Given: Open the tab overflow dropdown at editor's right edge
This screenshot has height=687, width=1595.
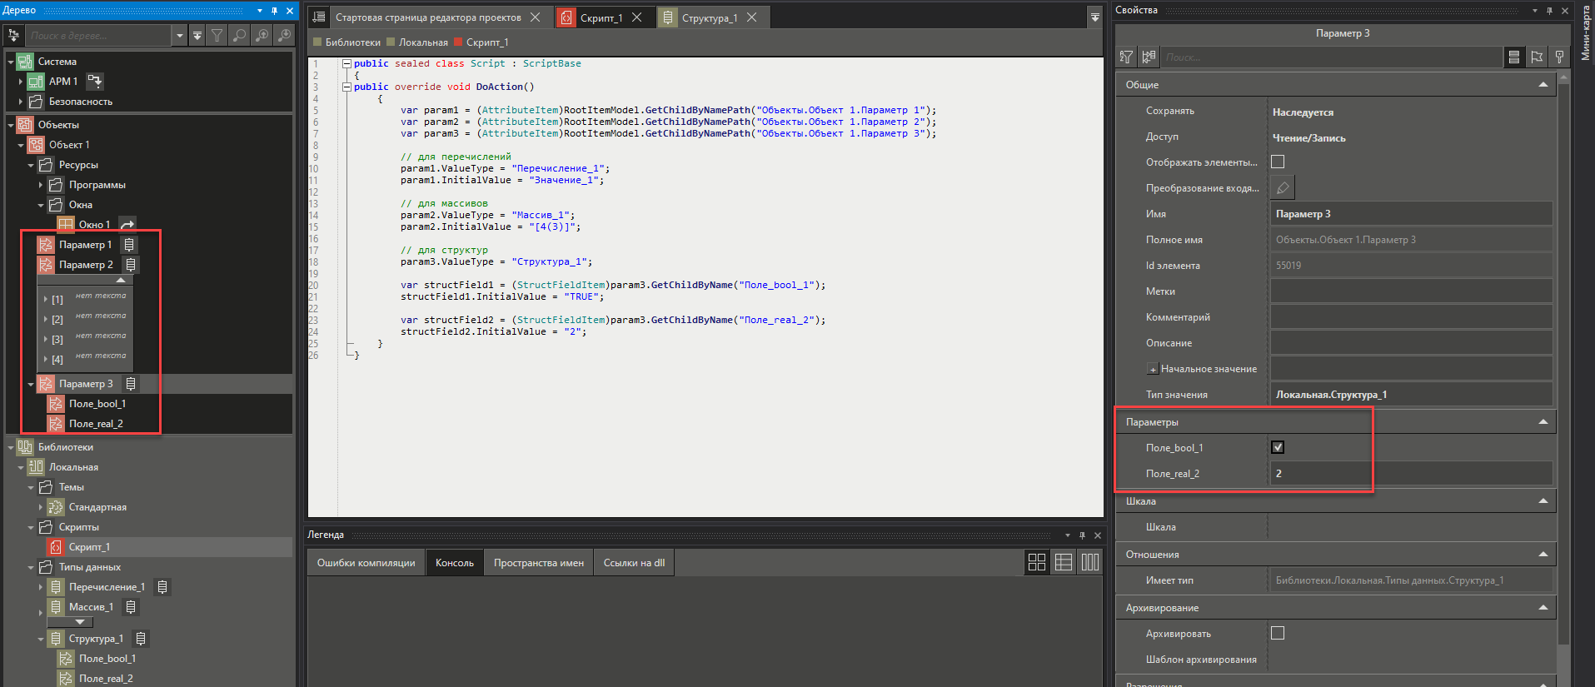Looking at the screenshot, I should [x=1094, y=17].
